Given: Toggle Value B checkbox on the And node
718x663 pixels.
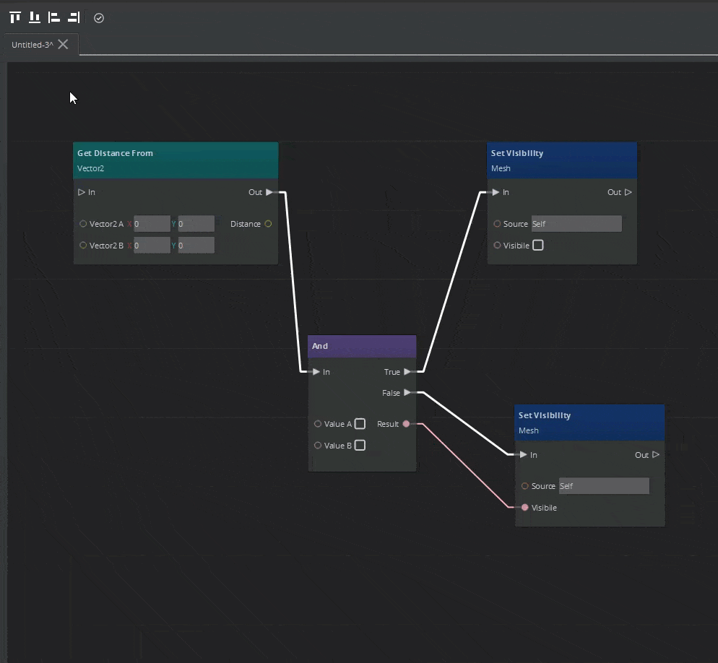Looking at the screenshot, I should click(x=360, y=446).
